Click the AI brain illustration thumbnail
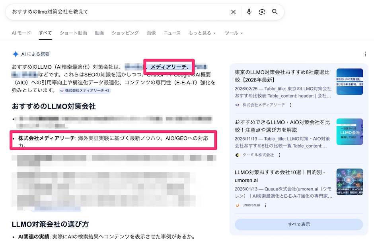Screen dimensions: 374x241 point(350,182)
